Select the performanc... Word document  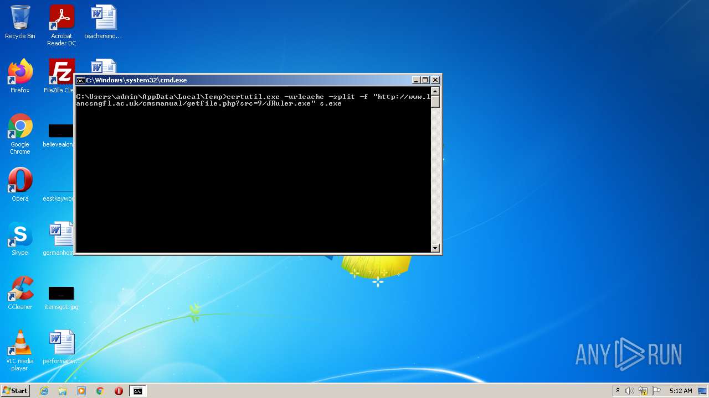61,347
